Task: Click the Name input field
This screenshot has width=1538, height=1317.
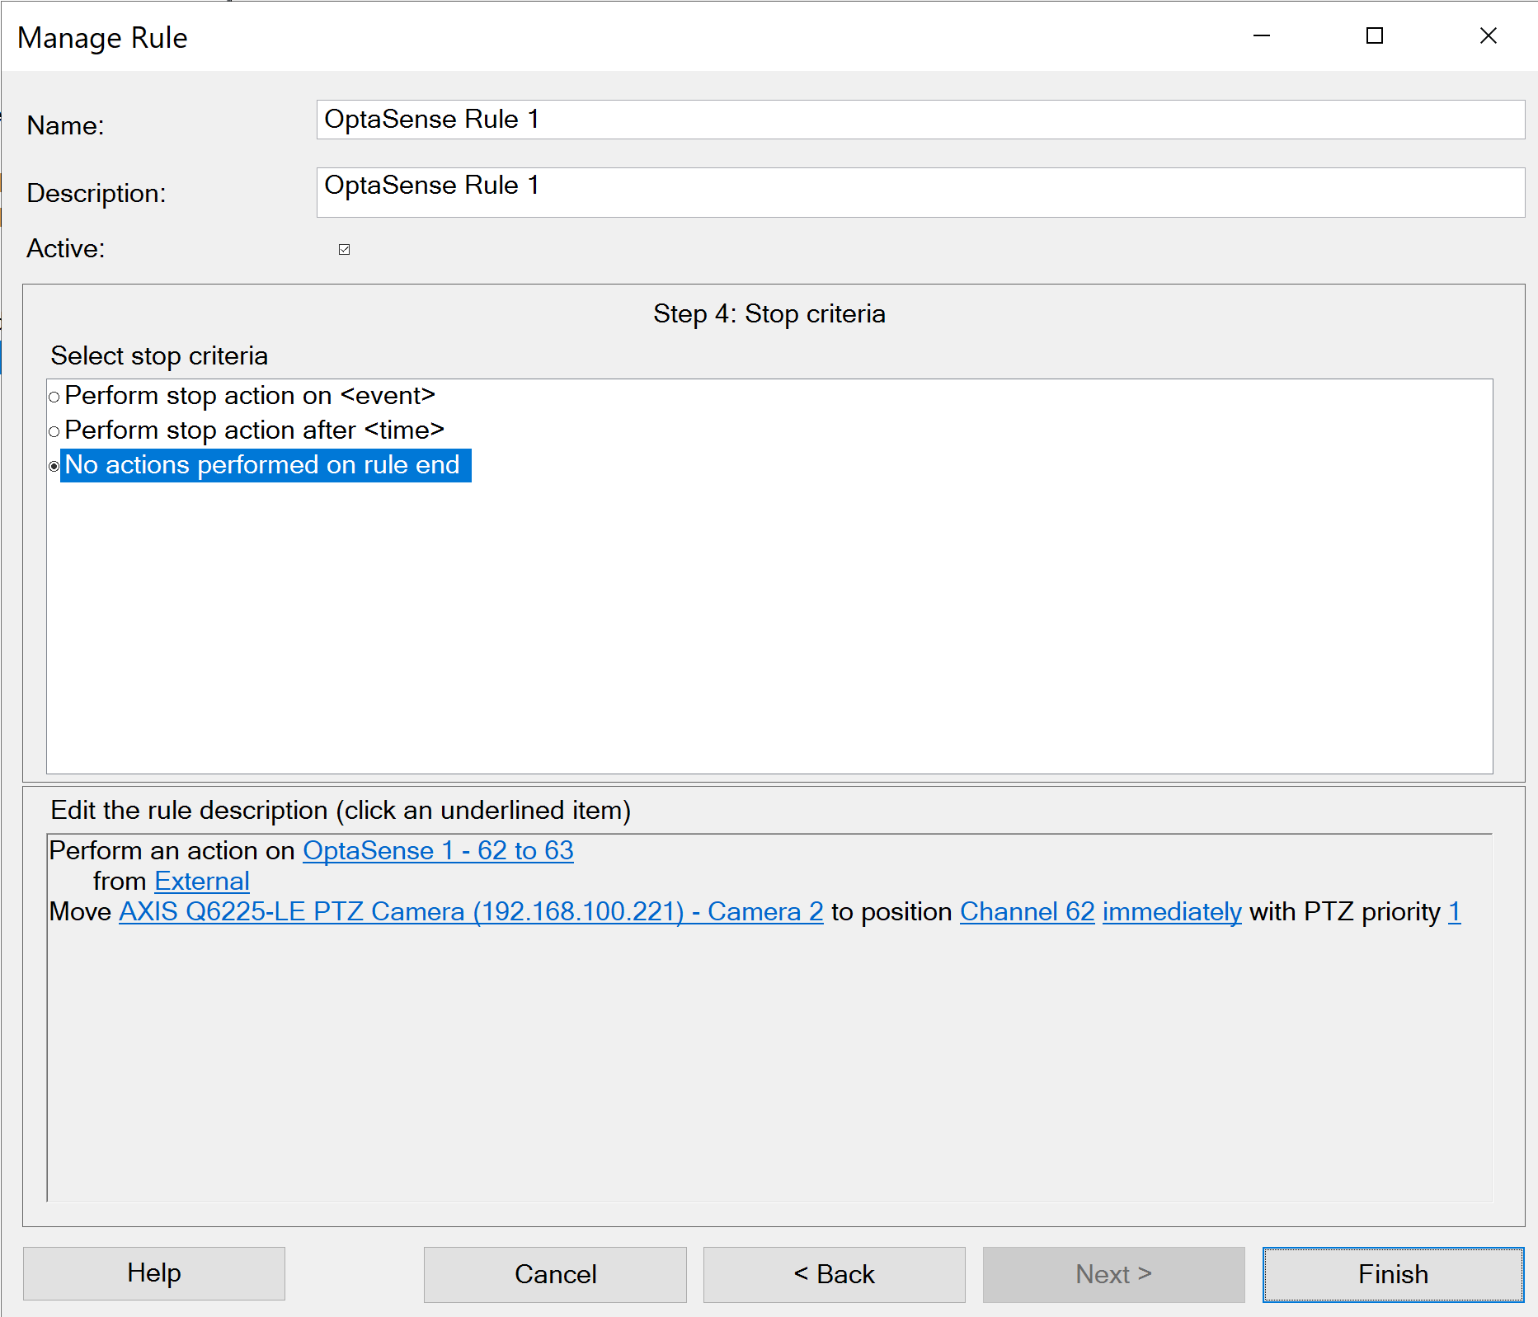Action: point(920,120)
